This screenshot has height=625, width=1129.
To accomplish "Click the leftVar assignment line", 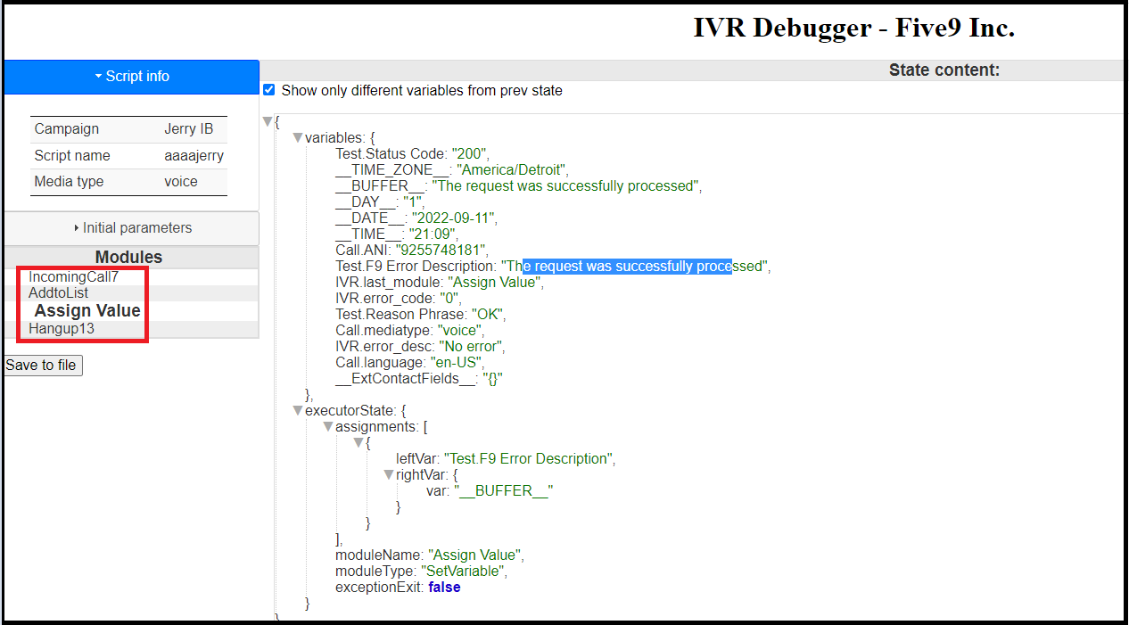I will pyautogui.click(x=507, y=459).
